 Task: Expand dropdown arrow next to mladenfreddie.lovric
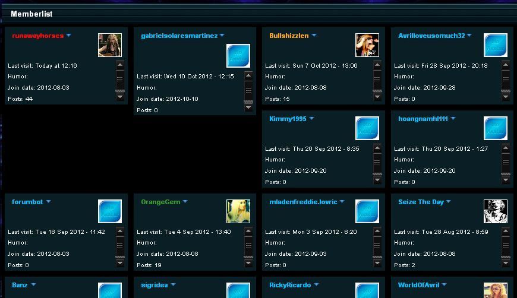[x=342, y=201]
